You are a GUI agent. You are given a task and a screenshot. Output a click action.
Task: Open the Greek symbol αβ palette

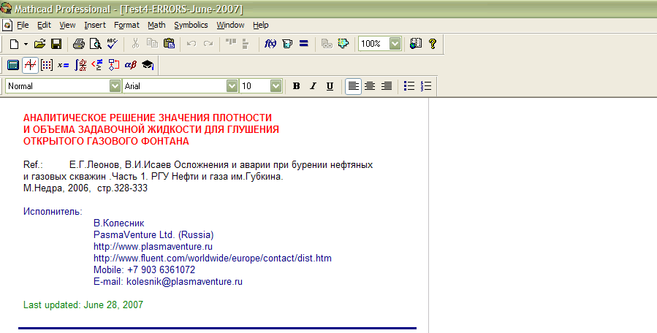[131, 65]
